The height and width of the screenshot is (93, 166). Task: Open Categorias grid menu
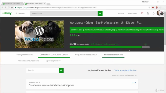click(20, 13)
